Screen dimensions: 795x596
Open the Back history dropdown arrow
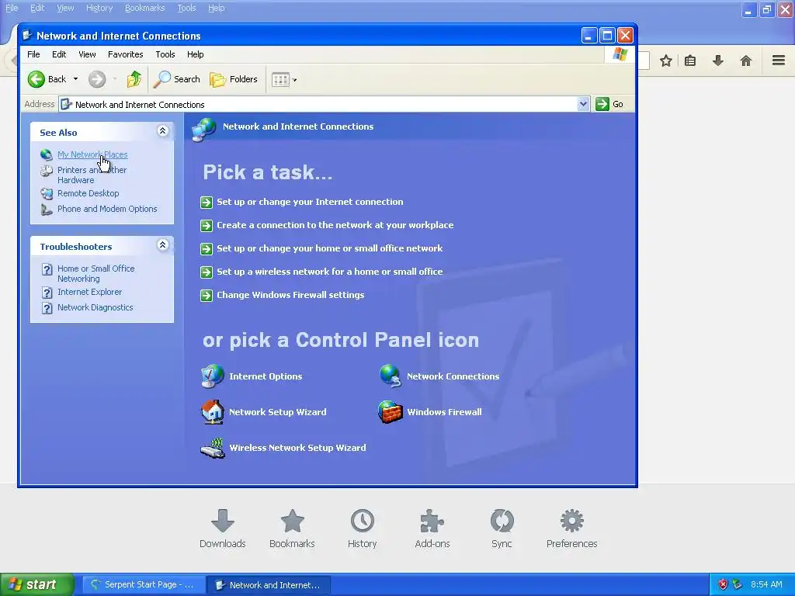pyautogui.click(x=75, y=79)
